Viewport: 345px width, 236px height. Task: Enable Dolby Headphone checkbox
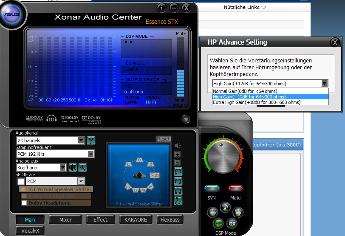[24, 202]
